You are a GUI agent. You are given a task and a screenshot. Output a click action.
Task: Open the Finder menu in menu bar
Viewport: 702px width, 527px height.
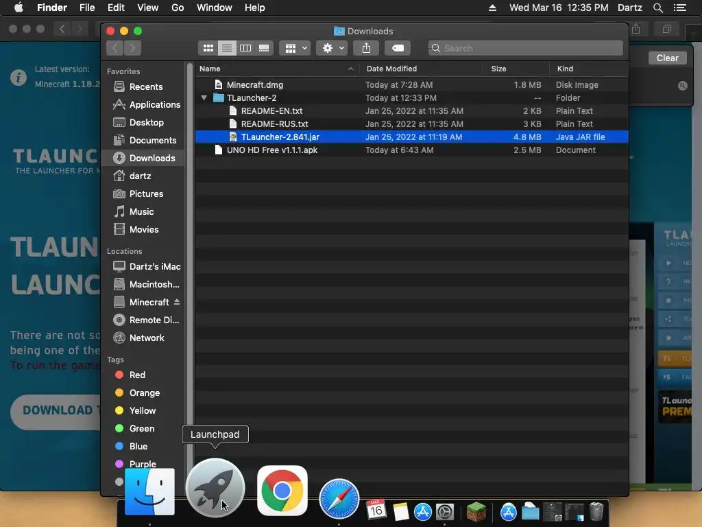(52, 8)
